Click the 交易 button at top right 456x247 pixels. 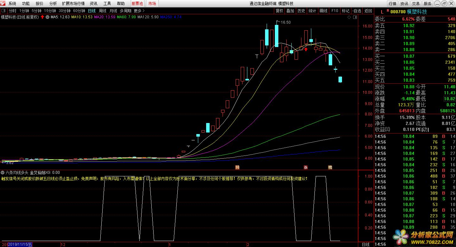[x=416, y=3]
